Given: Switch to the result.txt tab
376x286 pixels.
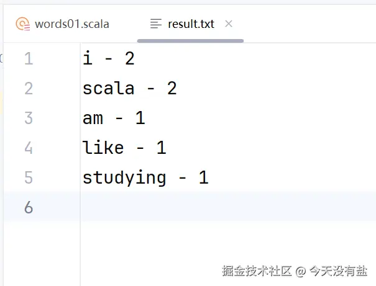Looking at the screenshot, I should coord(191,24).
